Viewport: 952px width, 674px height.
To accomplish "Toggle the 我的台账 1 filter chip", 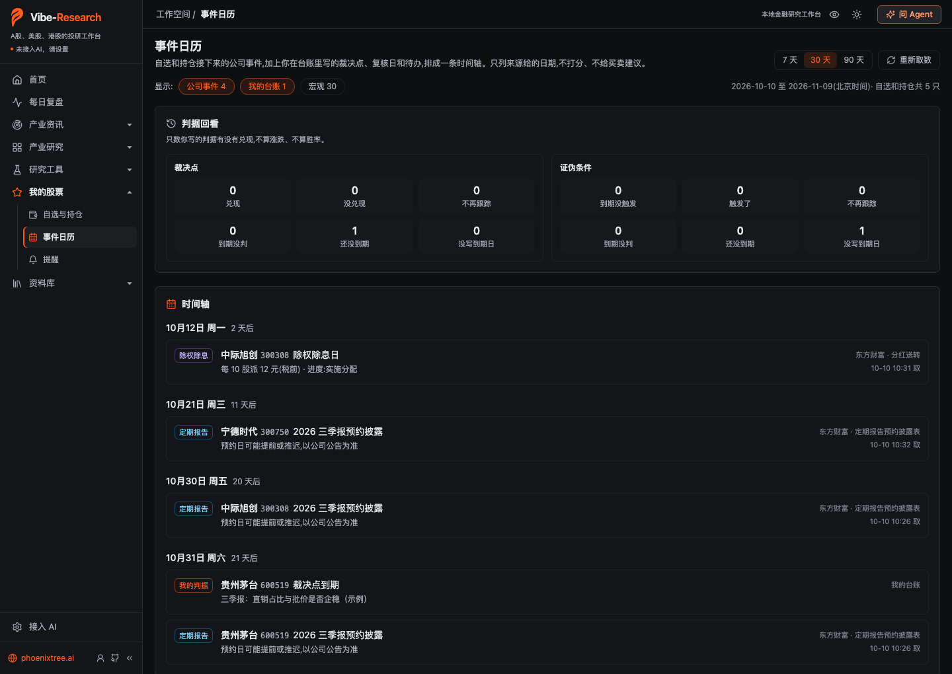I will coord(267,87).
